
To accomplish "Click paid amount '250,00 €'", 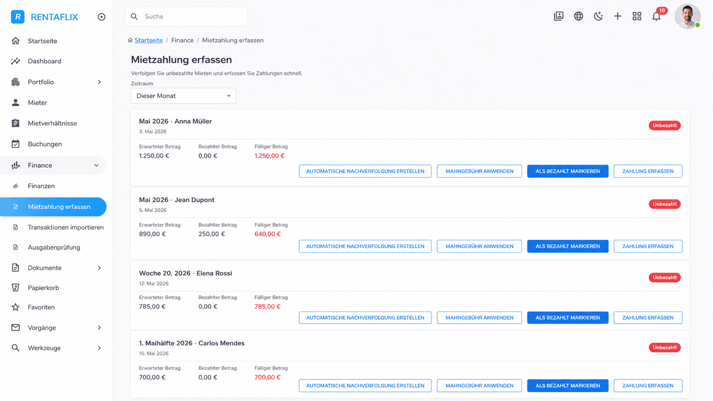I will point(212,234).
